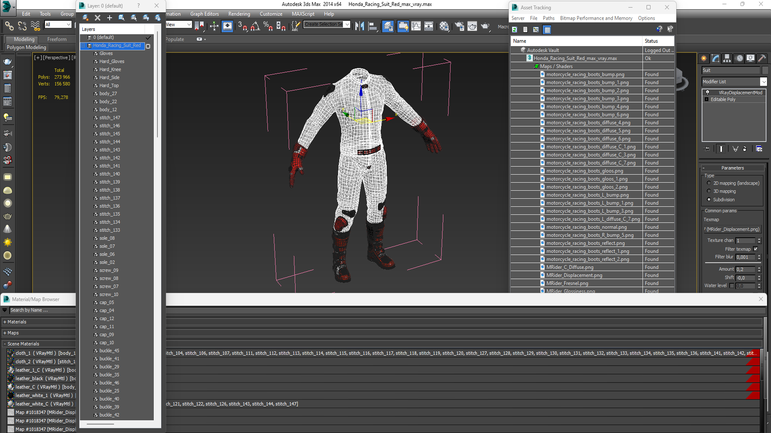Click Align tool icon
771x433 pixels.
[373, 26]
